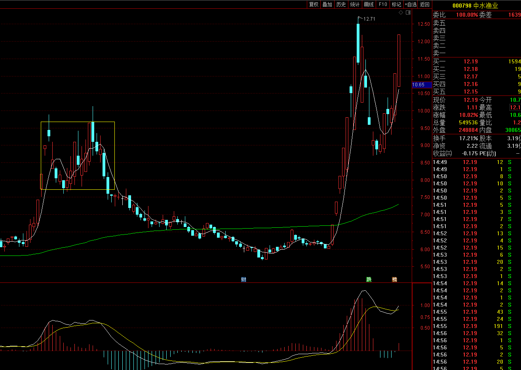Select the 14:49 trade with volume 12
Image resolution: width=521 pixels, height=370 pixels.
coord(477,162)
